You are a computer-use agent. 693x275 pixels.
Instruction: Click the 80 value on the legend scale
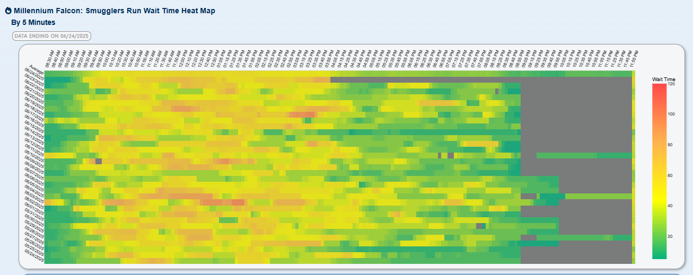point(670,145)
